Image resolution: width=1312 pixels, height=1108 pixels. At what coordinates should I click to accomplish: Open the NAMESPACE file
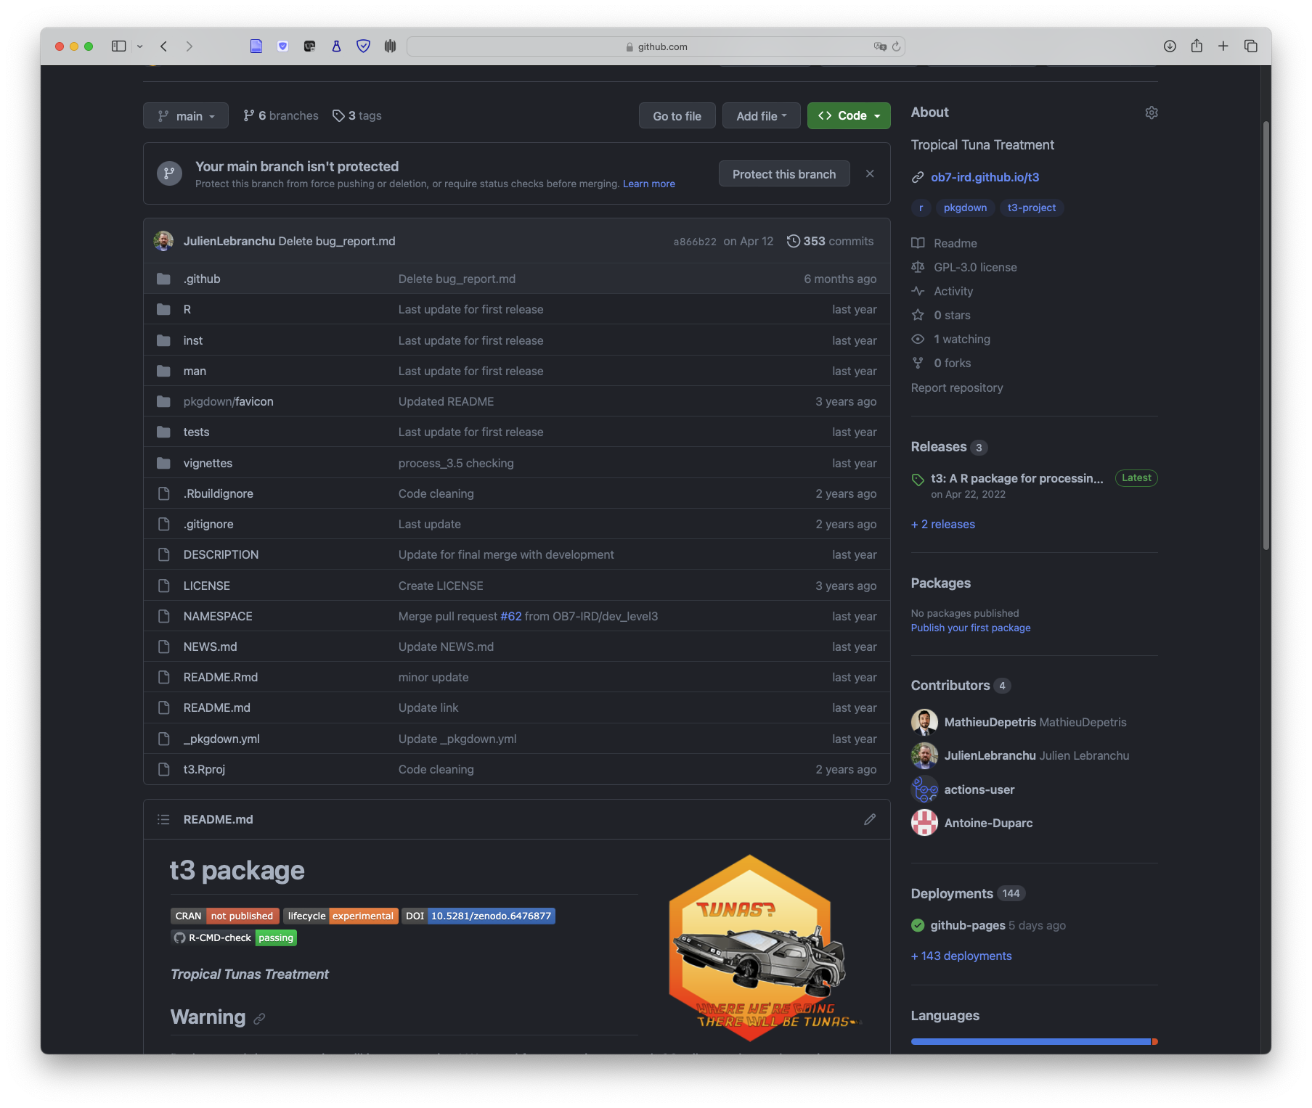(x=218, y=616)
